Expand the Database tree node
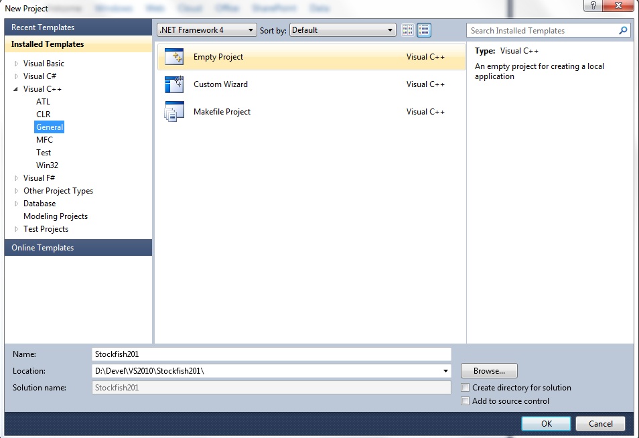 coord(16,204)
